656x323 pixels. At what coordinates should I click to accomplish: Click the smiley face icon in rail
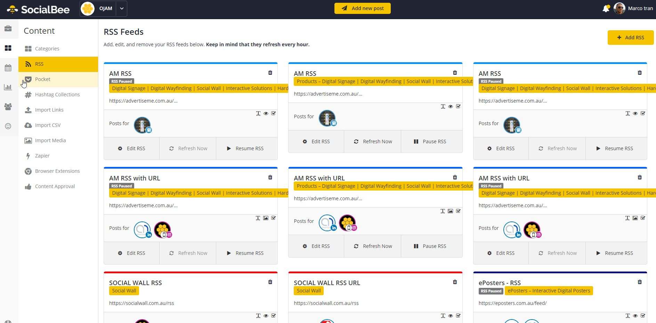click(x=8, y=126)
